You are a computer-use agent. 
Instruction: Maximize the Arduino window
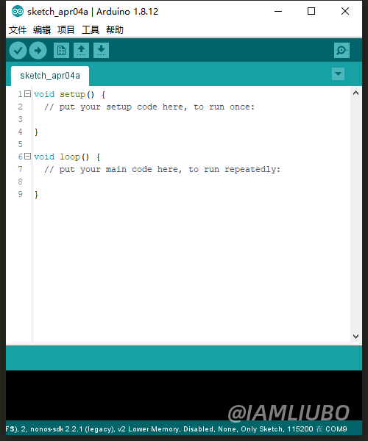(311, 11)
